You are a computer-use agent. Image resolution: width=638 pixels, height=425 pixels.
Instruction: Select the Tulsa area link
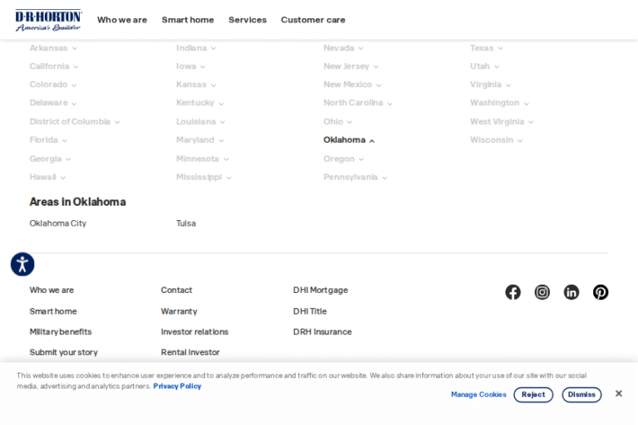(186, 223)
